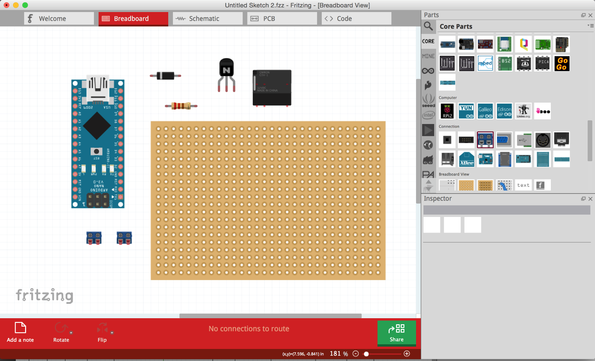
Task: Click Add a note
Action: coord(20,333)
